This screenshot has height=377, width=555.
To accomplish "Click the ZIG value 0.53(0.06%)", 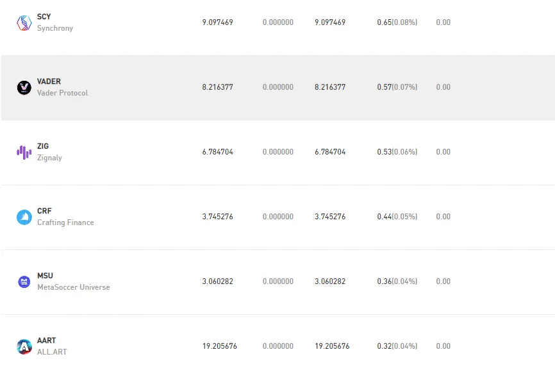I will click(397, 152).
